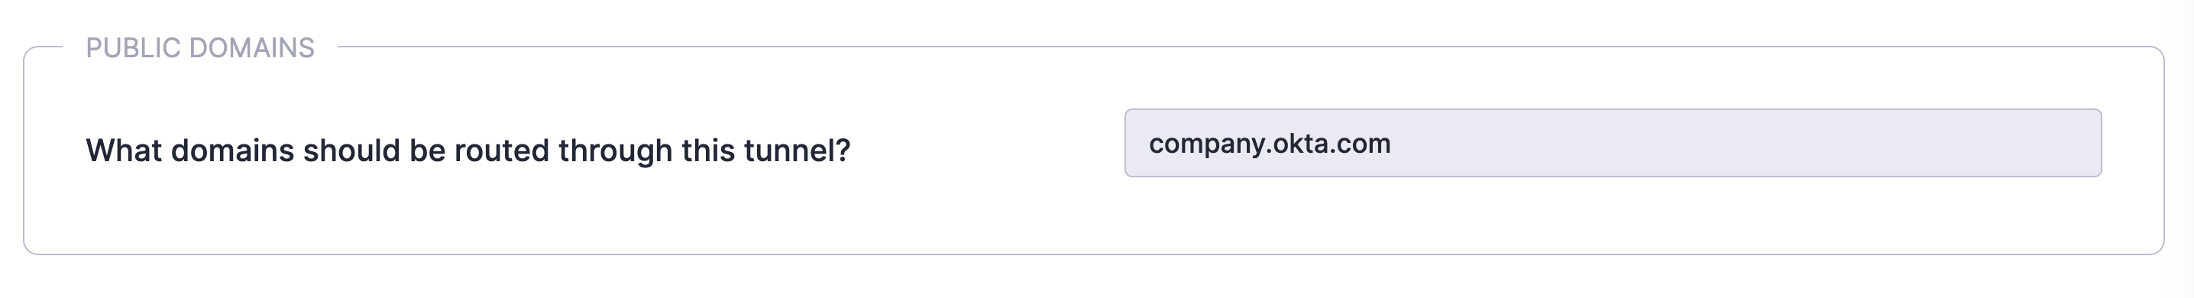
Task: Click the company.okta.com domain input field
Action: (1613, 143)
